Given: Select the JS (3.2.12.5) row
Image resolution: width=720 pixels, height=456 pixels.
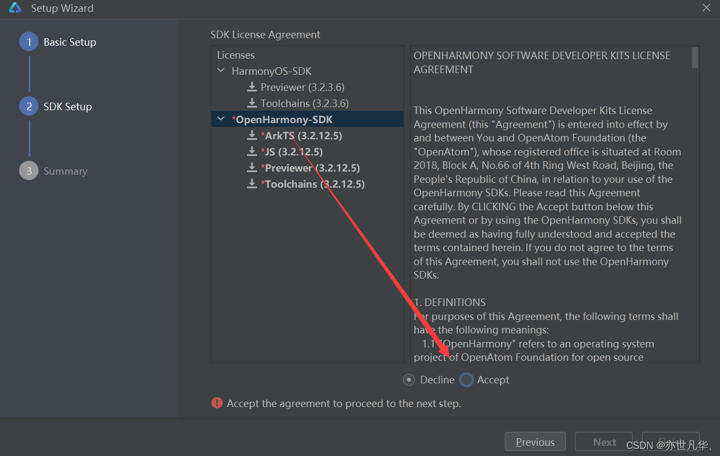Looking at the screenshot, I should click(x=307, y=152).
